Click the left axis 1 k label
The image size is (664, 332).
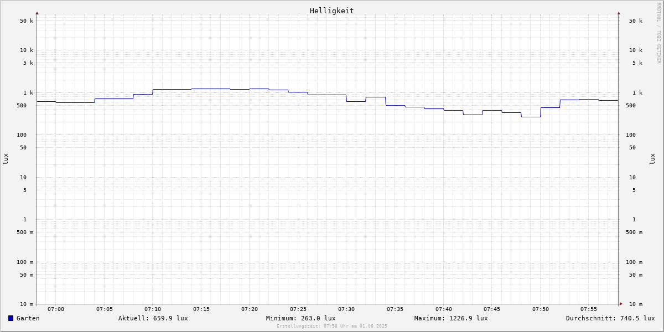[28, 93]
